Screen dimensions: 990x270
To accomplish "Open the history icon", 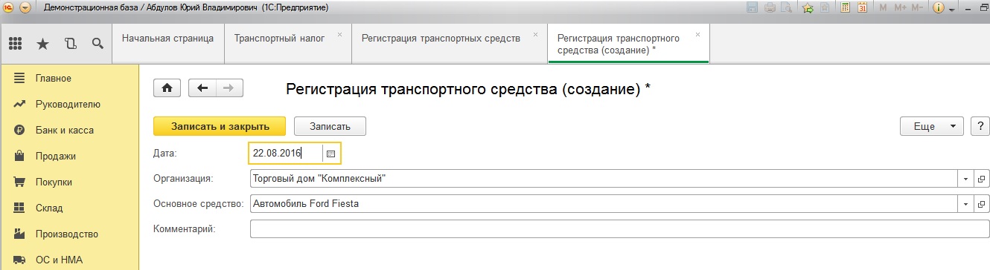I will pyautogui.click(x=71, y=43).
